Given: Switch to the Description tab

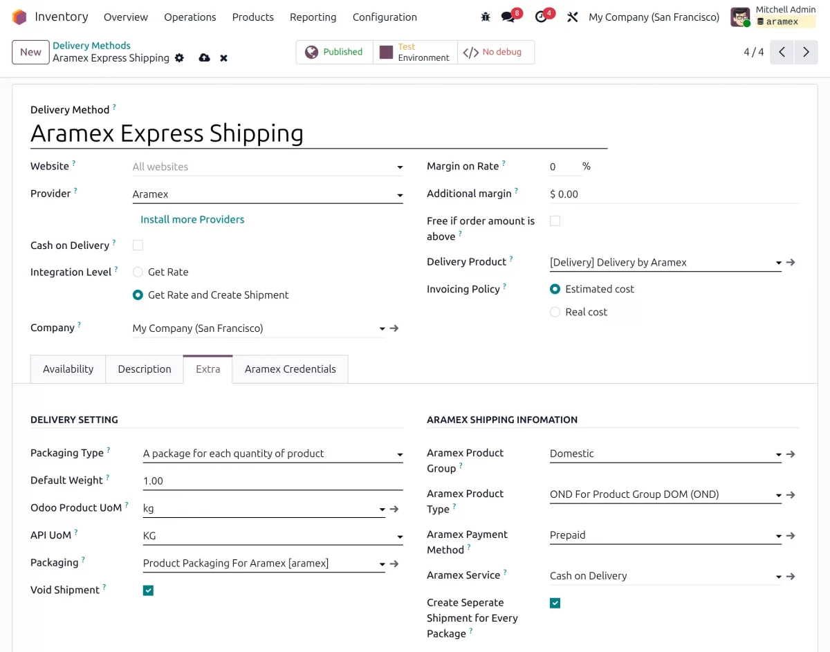Looking at the screenshot, I should point(145,369).
